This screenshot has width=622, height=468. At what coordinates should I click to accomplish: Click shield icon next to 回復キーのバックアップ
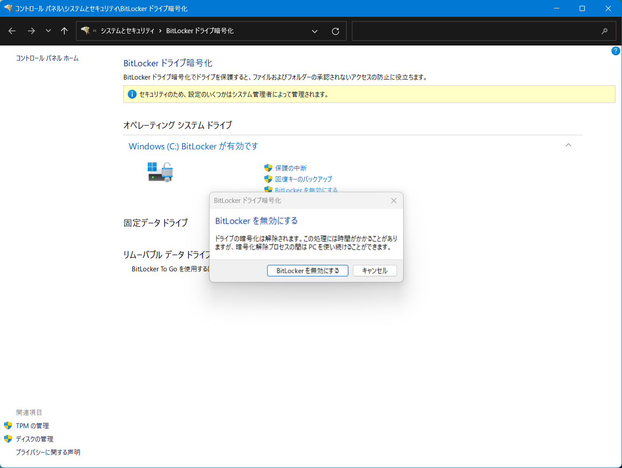(268, 179)
